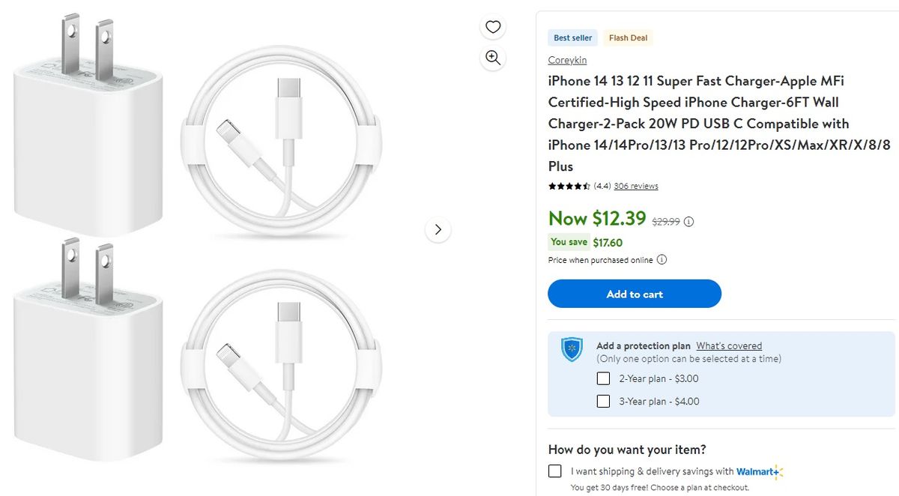Enable the 2-Year protection plan
This screenshot has width=899, height=496.
tap(603, 378)
